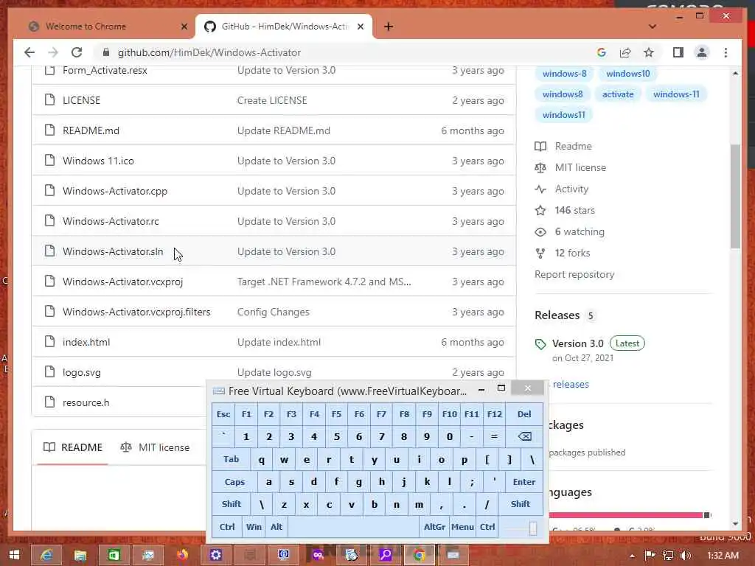Click the forward navigation arrow

click(x=53, y=52)
